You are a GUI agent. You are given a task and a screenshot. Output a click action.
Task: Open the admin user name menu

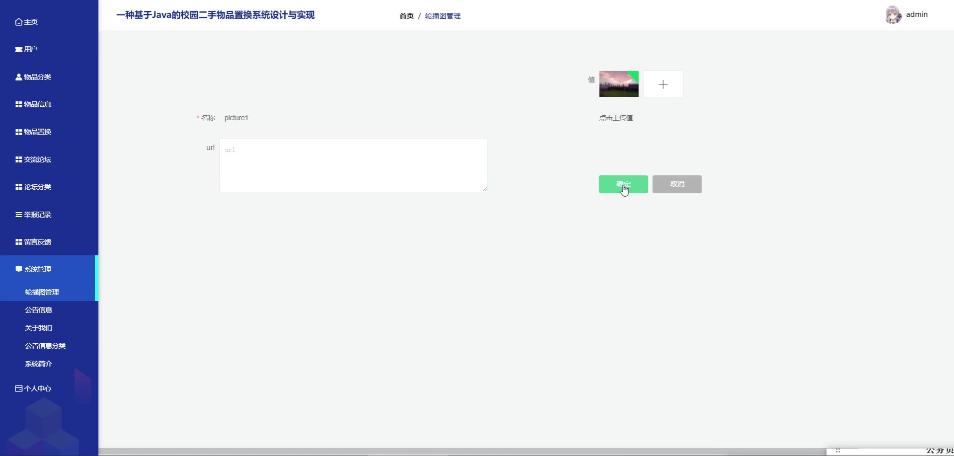(917, 14)
